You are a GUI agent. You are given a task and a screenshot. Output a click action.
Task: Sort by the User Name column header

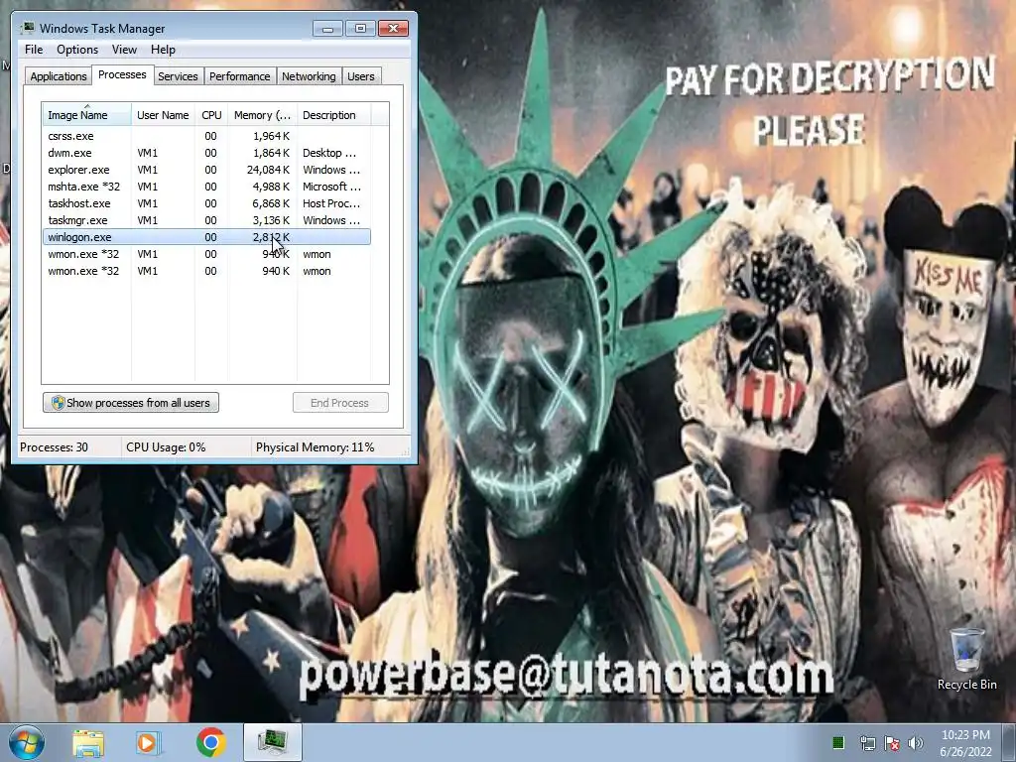pyautogui.click(x=163, y=115)
